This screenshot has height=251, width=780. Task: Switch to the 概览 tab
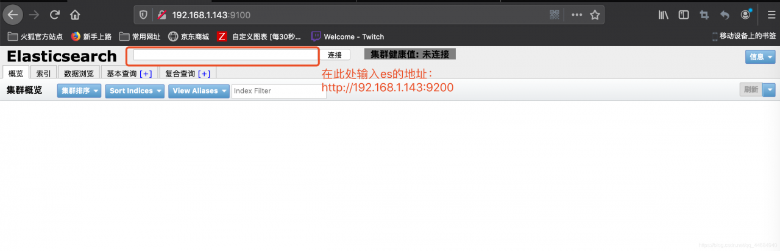tap(15, 74)
